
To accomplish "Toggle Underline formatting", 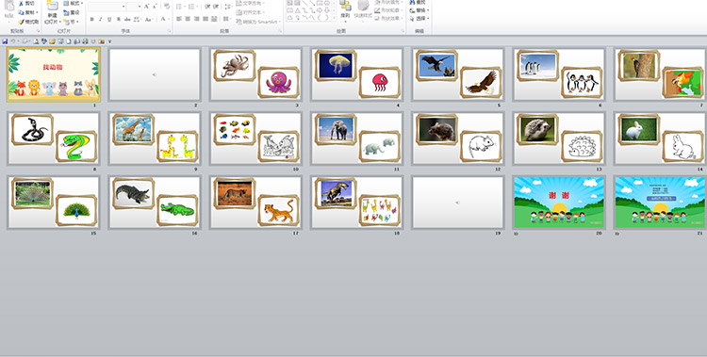I will (109, 19).
